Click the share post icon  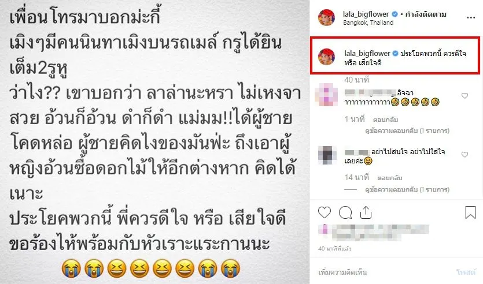(x=366, y=212)
